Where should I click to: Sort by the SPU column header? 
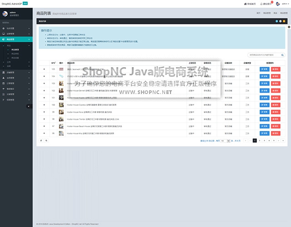pyautogui.click(x=54, y=63)
